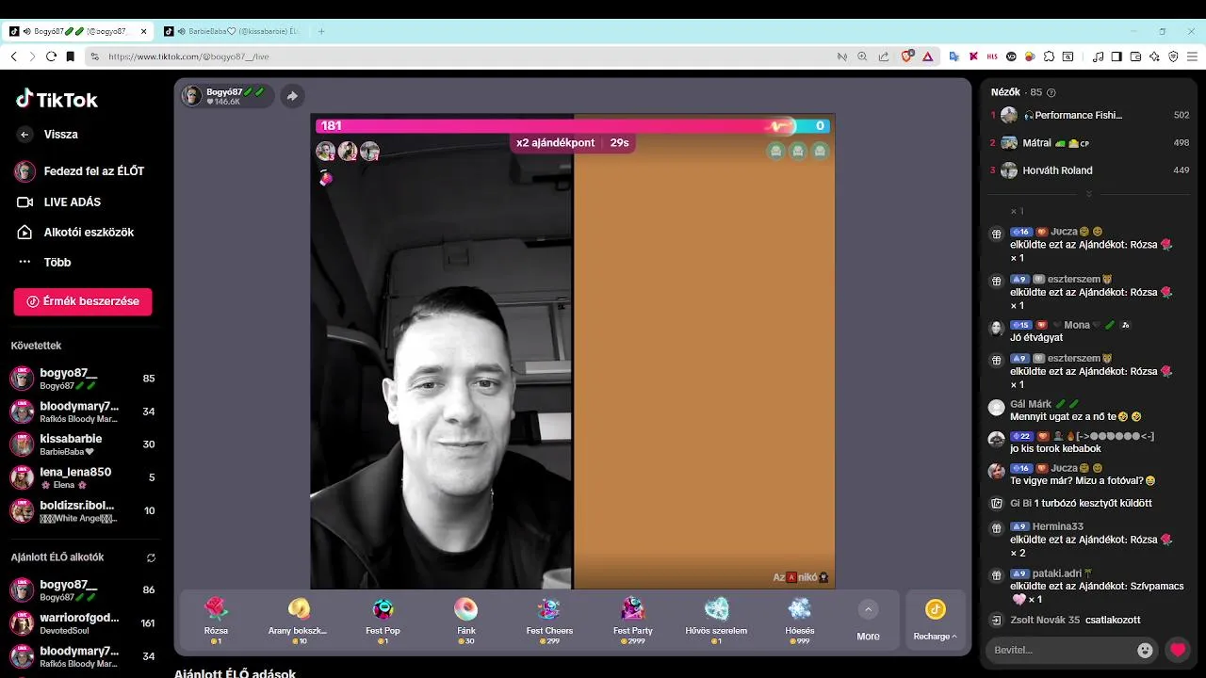
Task: Open top viewer Mátrai
Action: [x=1088, y=143]
